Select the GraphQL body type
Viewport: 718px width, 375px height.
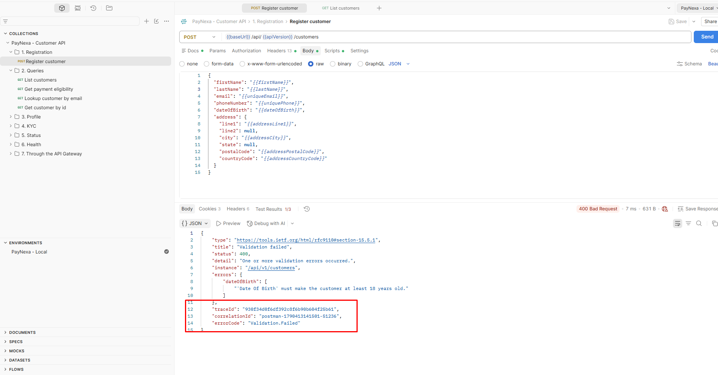(360, 64)
